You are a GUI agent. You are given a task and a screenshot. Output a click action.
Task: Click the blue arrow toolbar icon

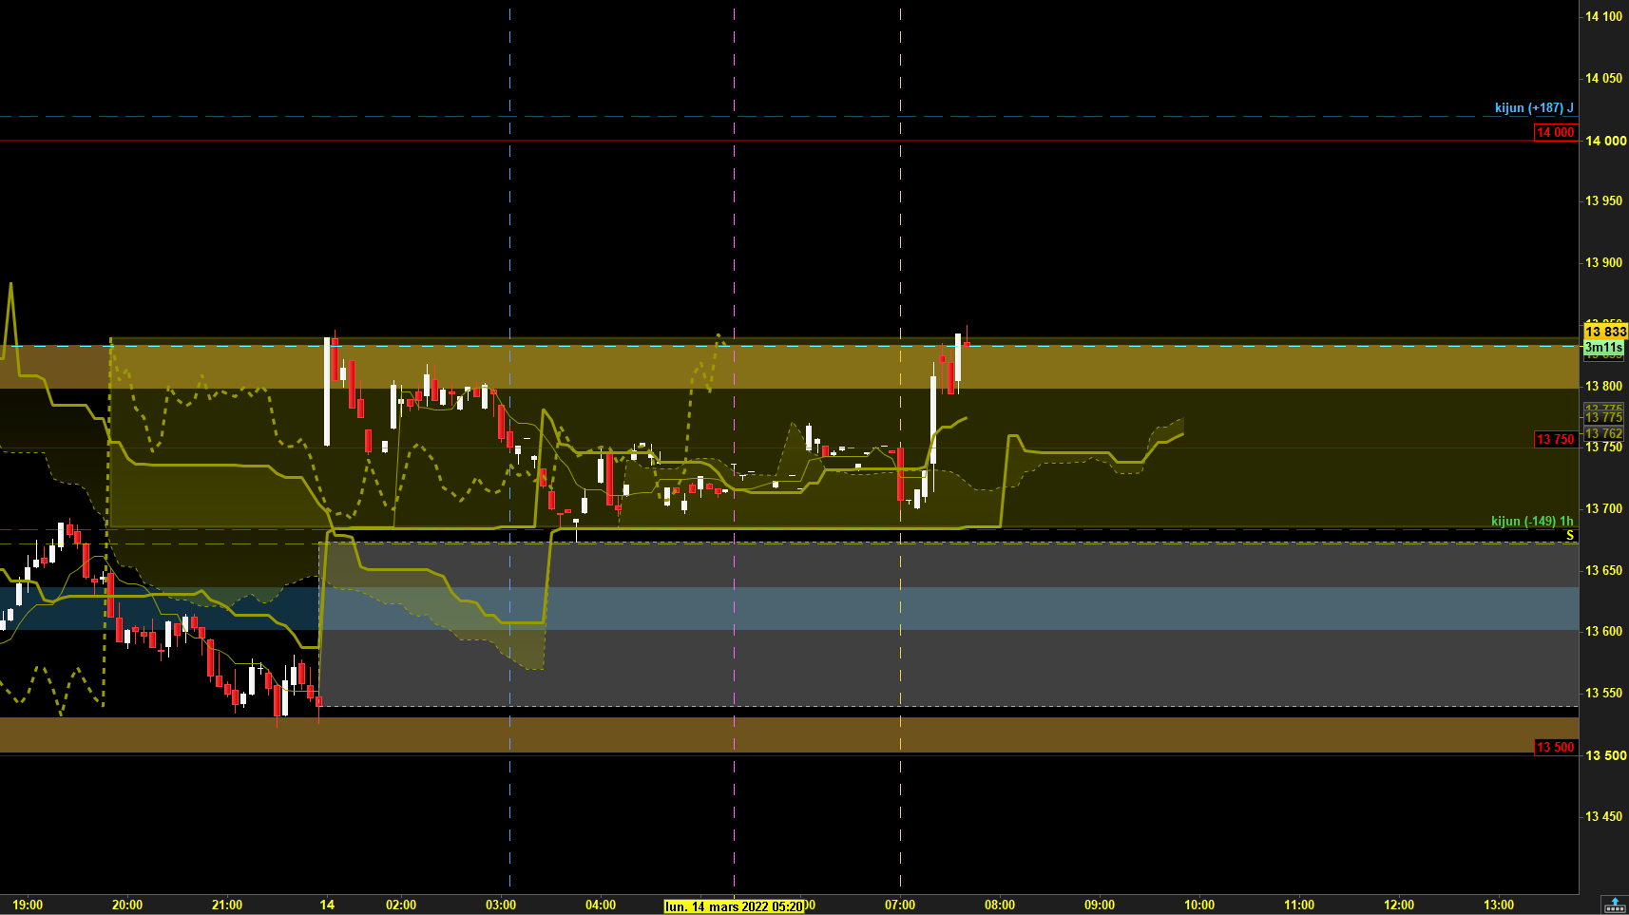coord(1614,905)
